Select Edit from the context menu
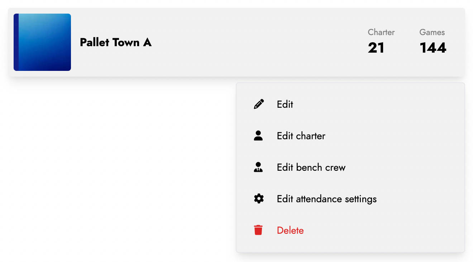 (350, 105)
